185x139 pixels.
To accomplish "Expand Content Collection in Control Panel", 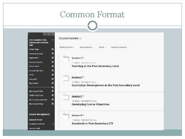I will (37, 124).
